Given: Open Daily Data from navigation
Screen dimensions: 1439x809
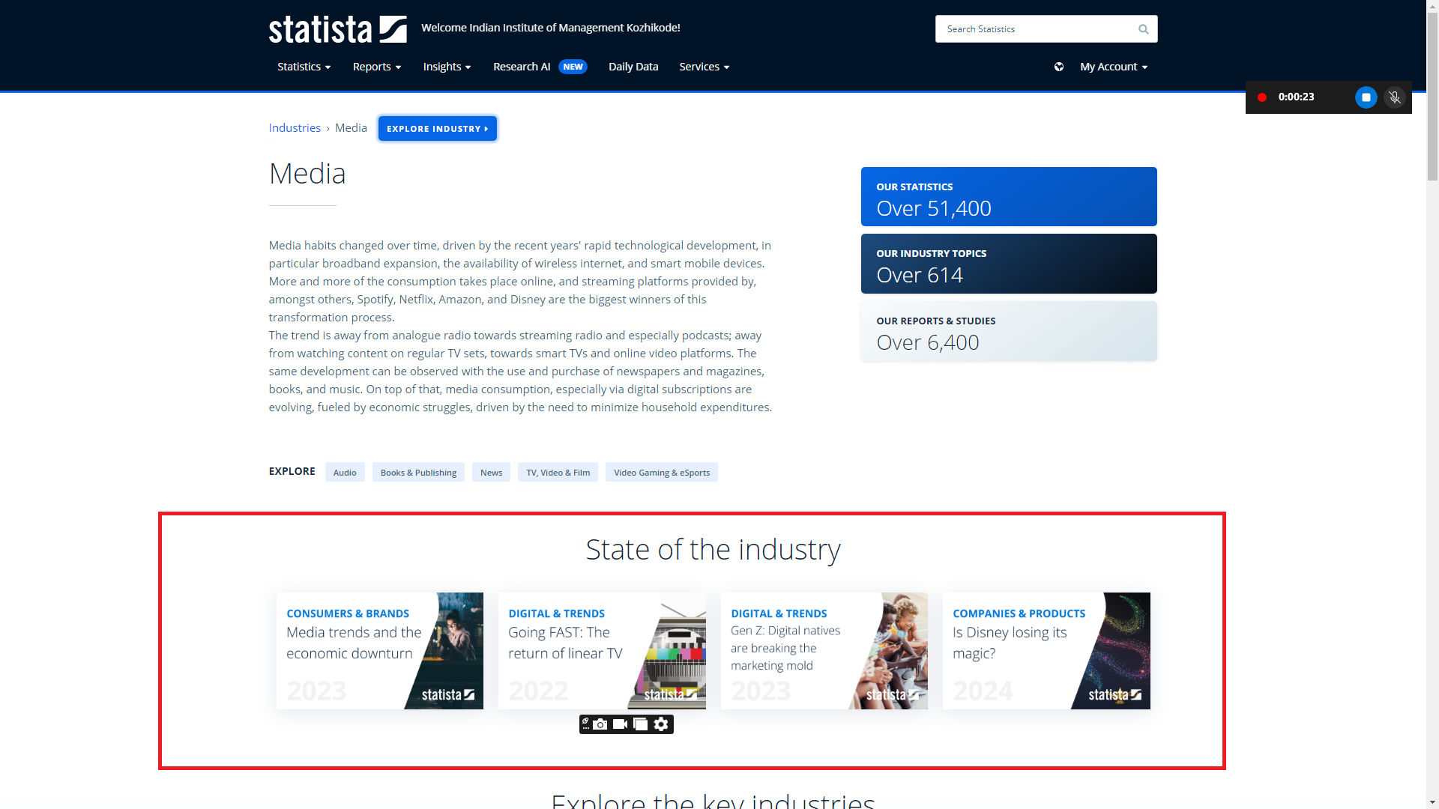Looking at the screenshot, I should tap(633, 67).
